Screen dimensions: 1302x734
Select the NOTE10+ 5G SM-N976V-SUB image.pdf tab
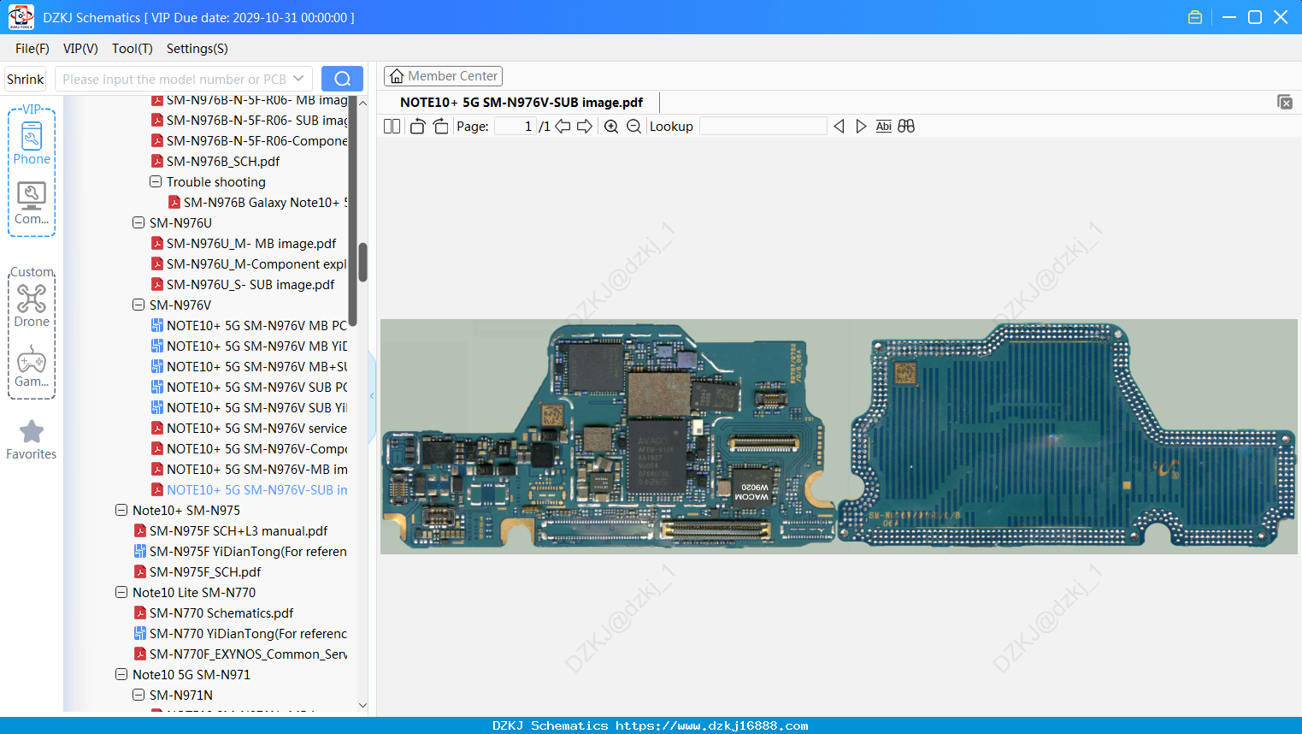[x=521, y=103]
